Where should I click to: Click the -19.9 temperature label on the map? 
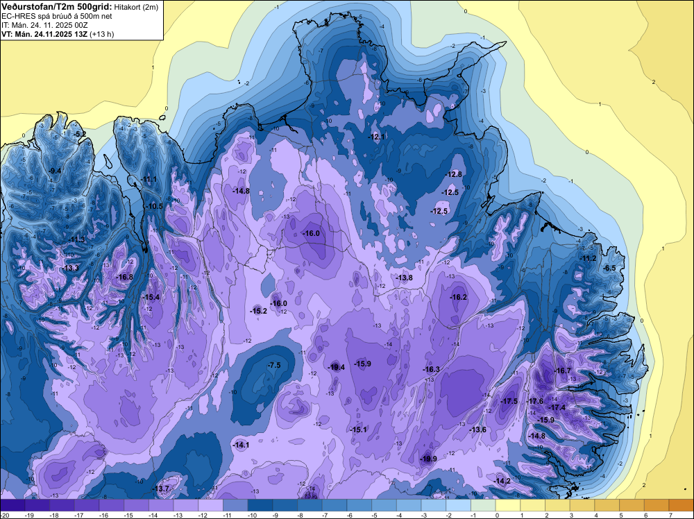428,459
